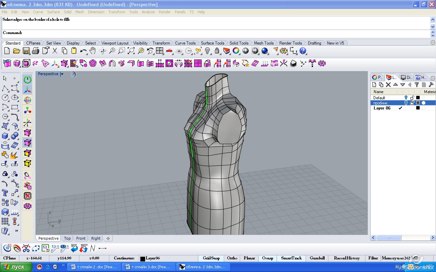Select the Pan hand tool
436x272 pixels.
click(x=92, y=51)
